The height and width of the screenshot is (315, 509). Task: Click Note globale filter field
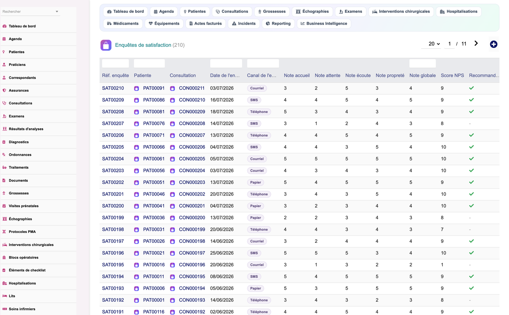coord(422,63)
